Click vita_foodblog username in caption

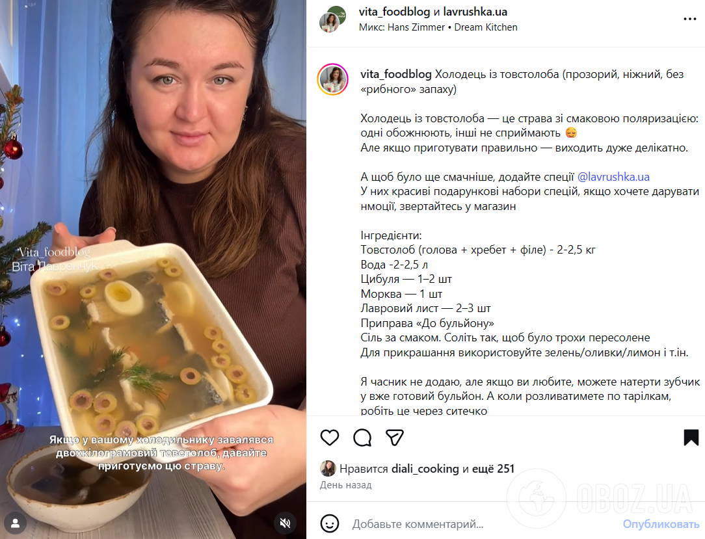pos(395,74)
